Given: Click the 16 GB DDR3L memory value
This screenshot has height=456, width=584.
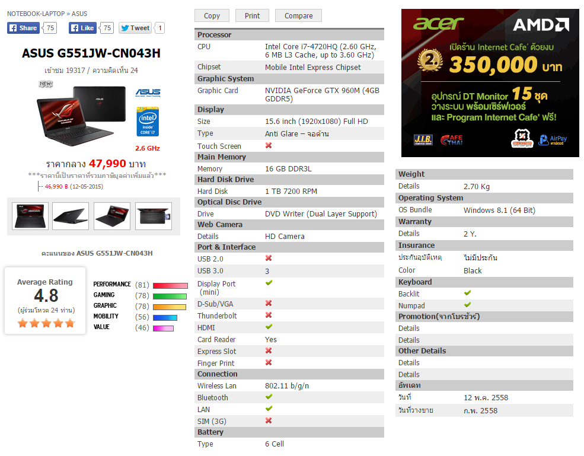Looking at the screenshot, I should tap(288, 169).
